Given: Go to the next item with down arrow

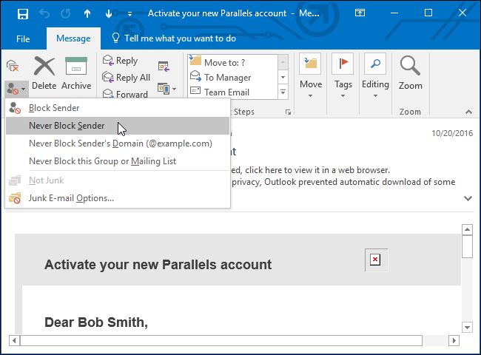Looking at the screenshot, I should point(109,14).
